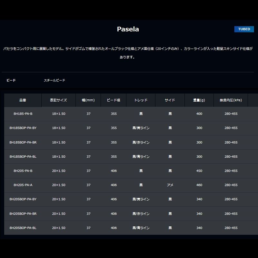Click part number 8H205BOP-PA-BR
The image size is (258, 258).
(x=23, y=213)
